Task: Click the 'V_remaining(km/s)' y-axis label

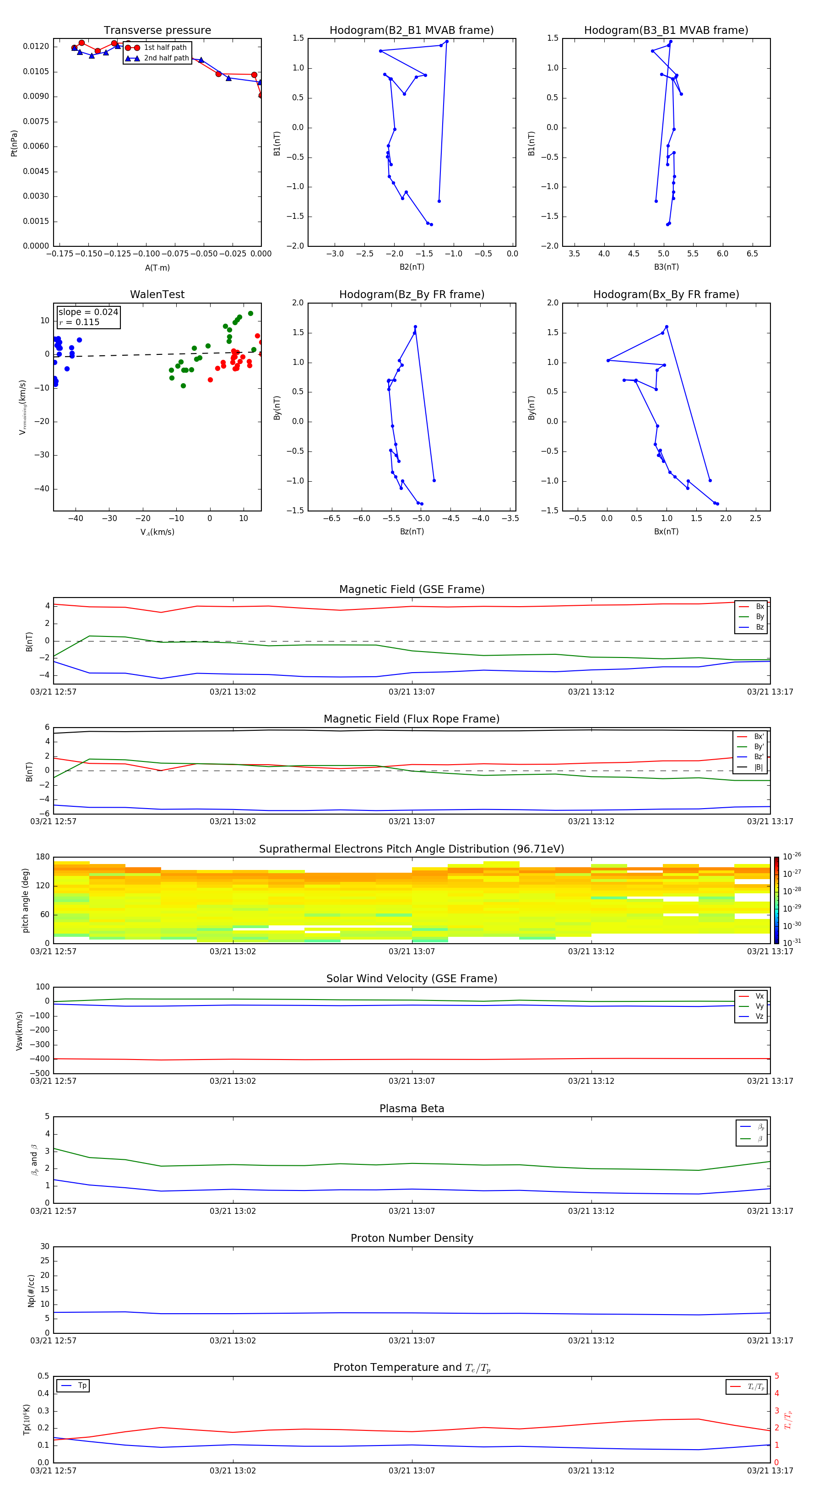Action: 22,407
